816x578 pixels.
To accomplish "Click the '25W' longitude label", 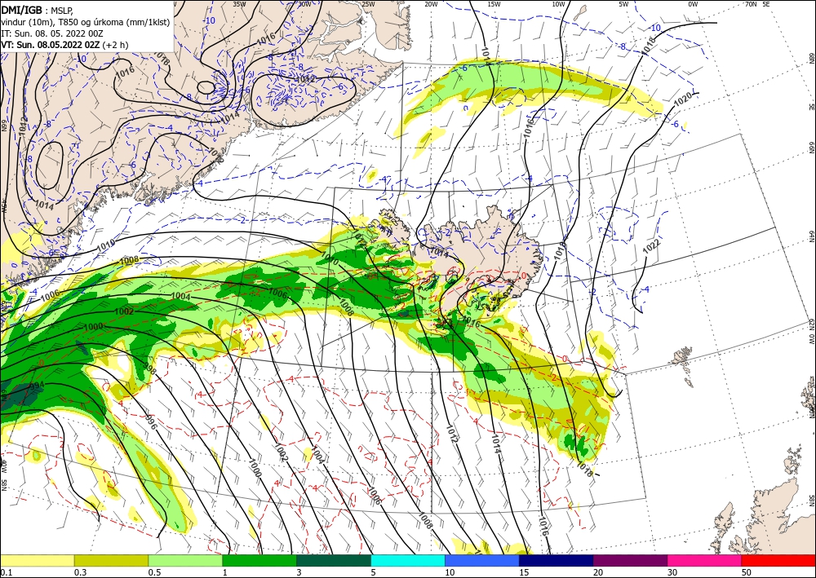I will point(368,4).
